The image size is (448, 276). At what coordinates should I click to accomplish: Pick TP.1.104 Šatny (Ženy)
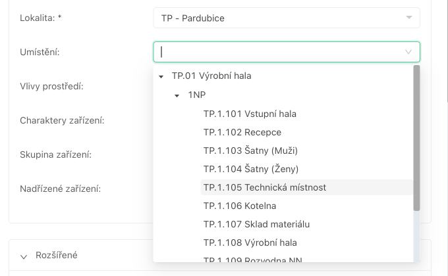[x=251, y=169]
